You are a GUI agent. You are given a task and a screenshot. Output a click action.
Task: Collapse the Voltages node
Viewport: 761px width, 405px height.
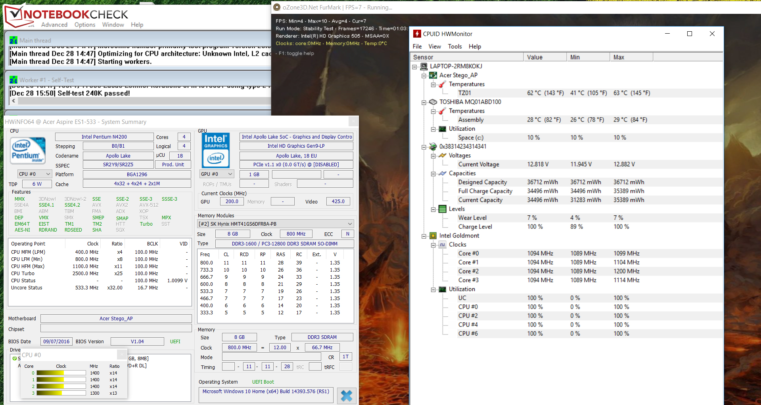pos(433,156)
